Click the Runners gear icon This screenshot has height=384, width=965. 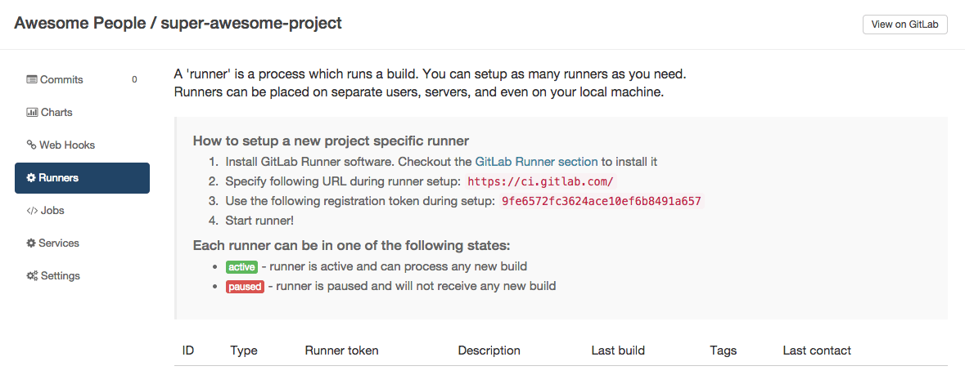[31, 178]
